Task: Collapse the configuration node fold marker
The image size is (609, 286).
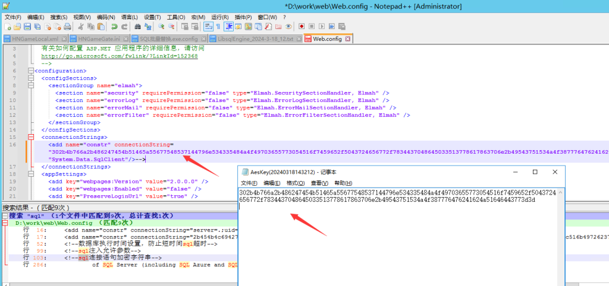Action: point(30,71)
